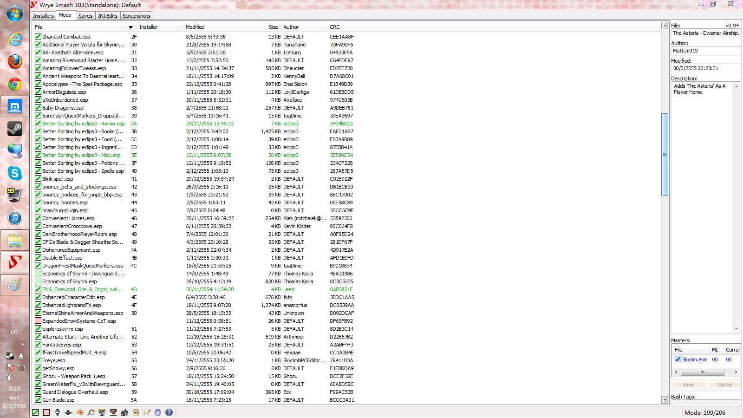This screenshot has height=418, width=743.
Task: Click the Modified date field in details
Action: [x=706, y=68]
